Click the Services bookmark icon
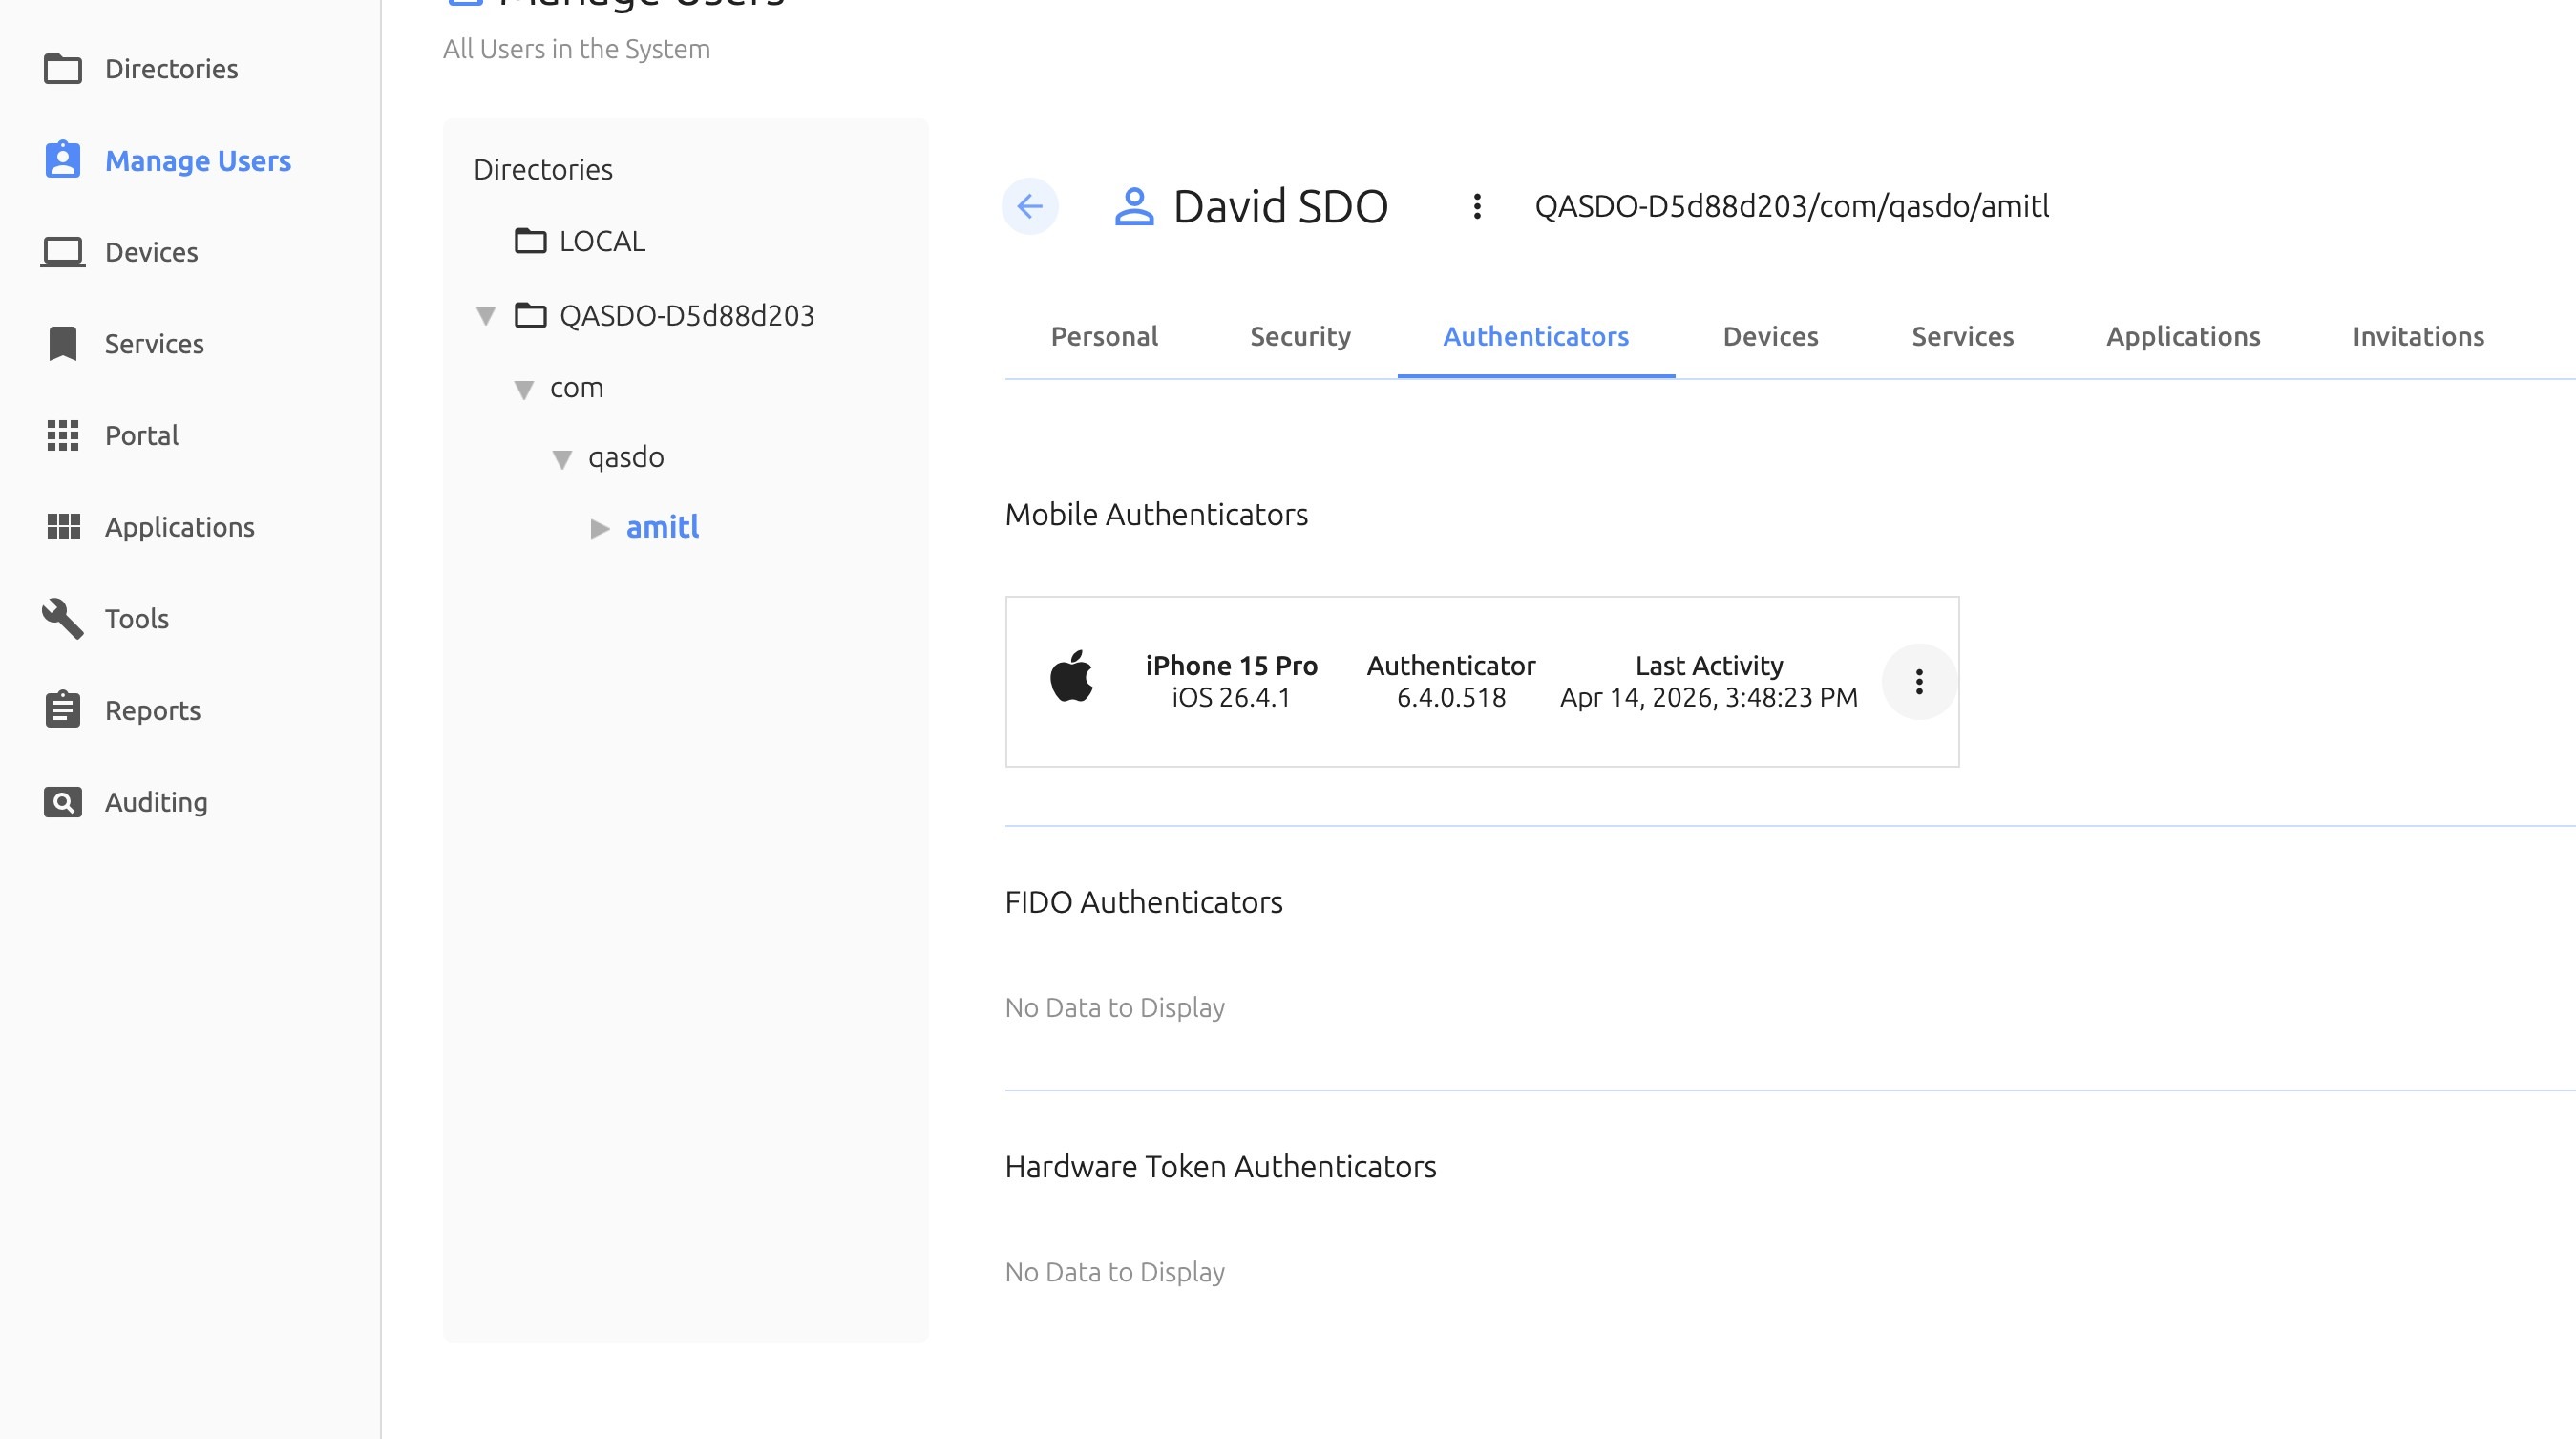The image size is (2576, 1439). [x=62, y=343]
